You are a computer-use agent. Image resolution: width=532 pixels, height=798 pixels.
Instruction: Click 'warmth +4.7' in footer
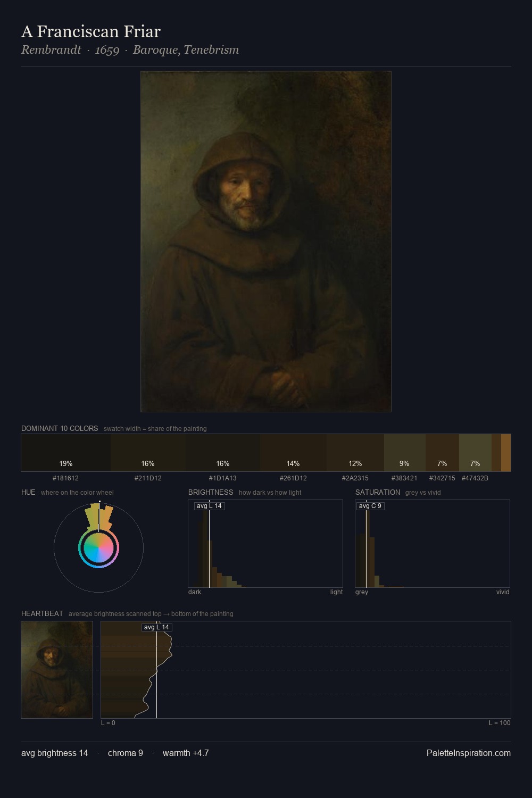click(186, 753)
